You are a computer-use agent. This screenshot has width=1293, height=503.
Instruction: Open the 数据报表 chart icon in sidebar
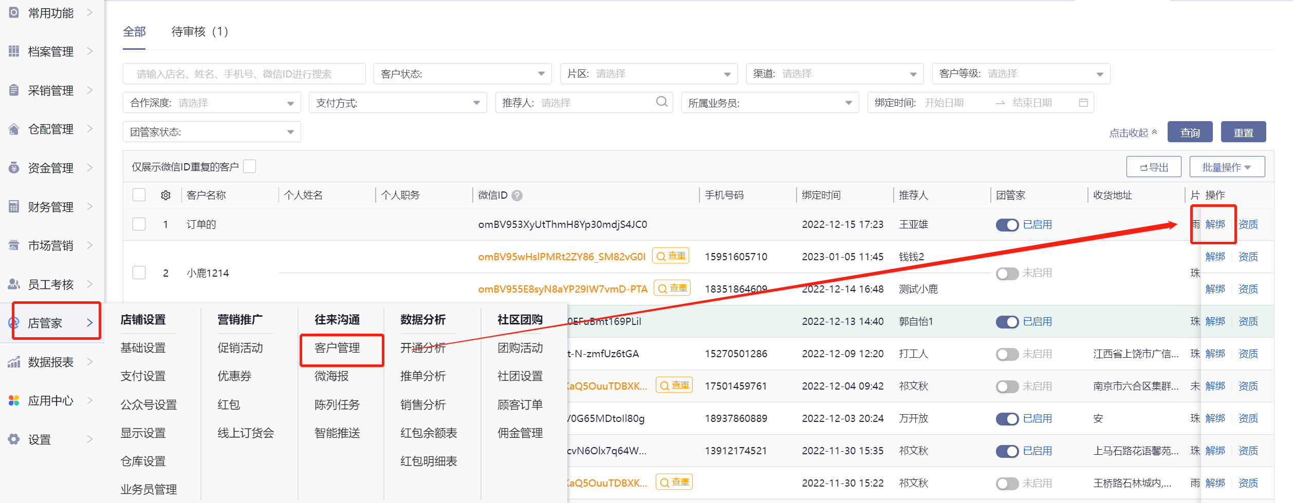point(14,362)
